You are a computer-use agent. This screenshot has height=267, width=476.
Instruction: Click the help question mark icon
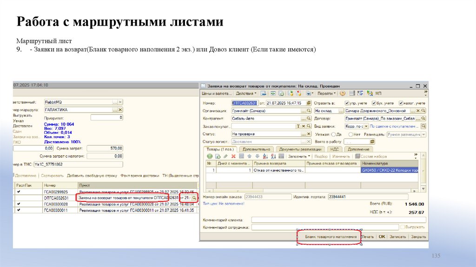[x=343, y=93]
